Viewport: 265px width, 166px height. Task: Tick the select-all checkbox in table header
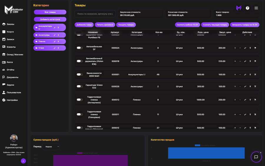pos(79,32)
